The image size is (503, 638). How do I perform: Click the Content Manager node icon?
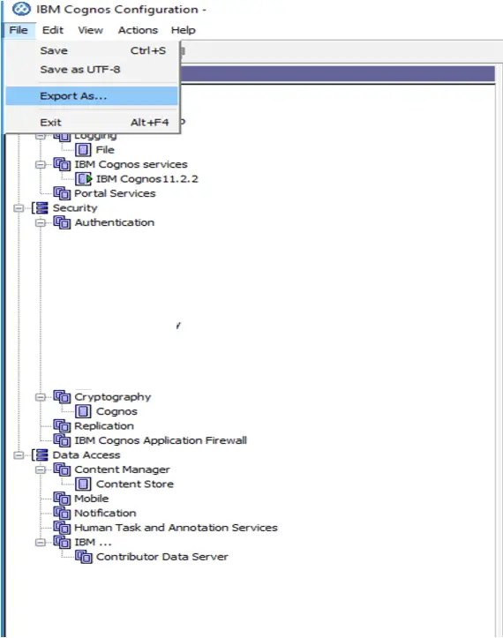click(x=62, y=469)
